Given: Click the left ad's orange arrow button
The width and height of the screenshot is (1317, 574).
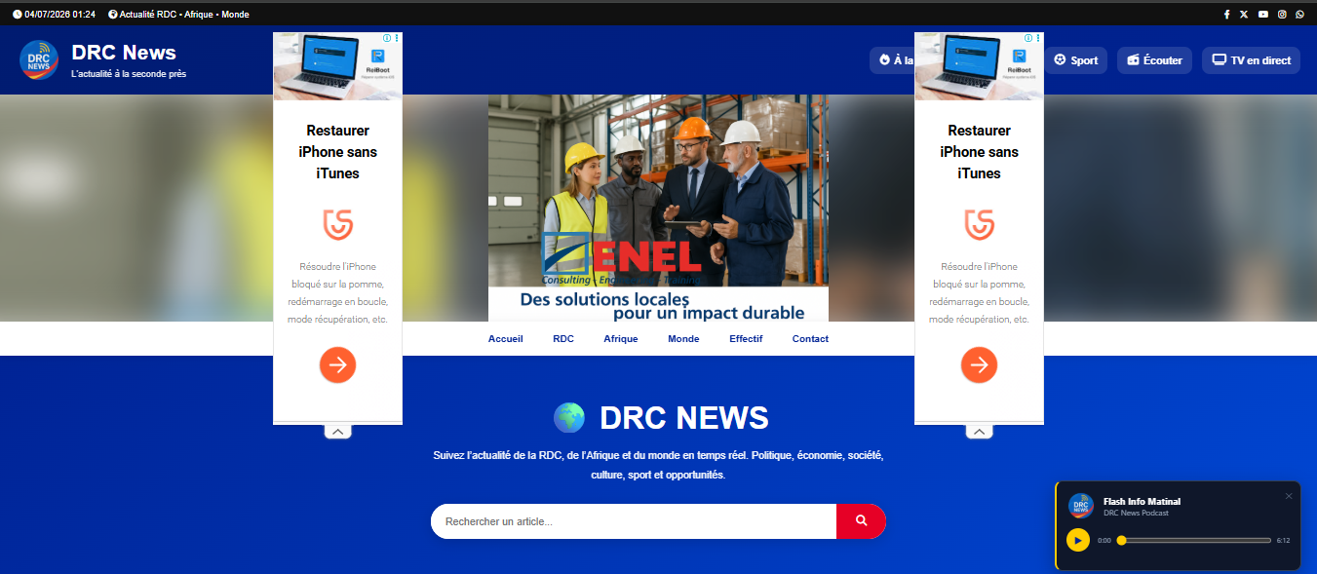Looking at the screenshot, I should [x=337, y=364].
